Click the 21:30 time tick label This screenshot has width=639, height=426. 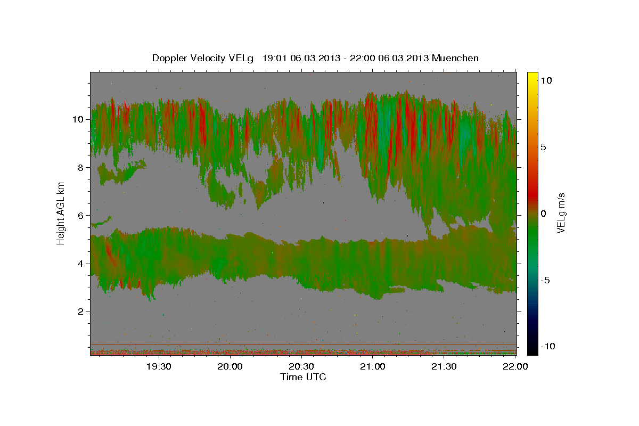444,366
